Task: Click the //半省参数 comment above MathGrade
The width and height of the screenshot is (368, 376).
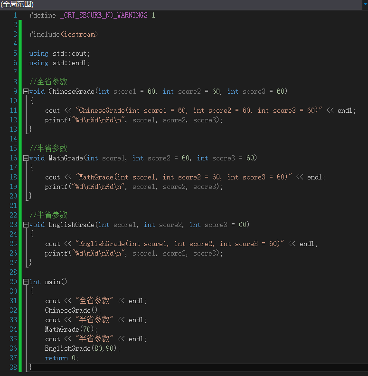Action: pos(48,148)
